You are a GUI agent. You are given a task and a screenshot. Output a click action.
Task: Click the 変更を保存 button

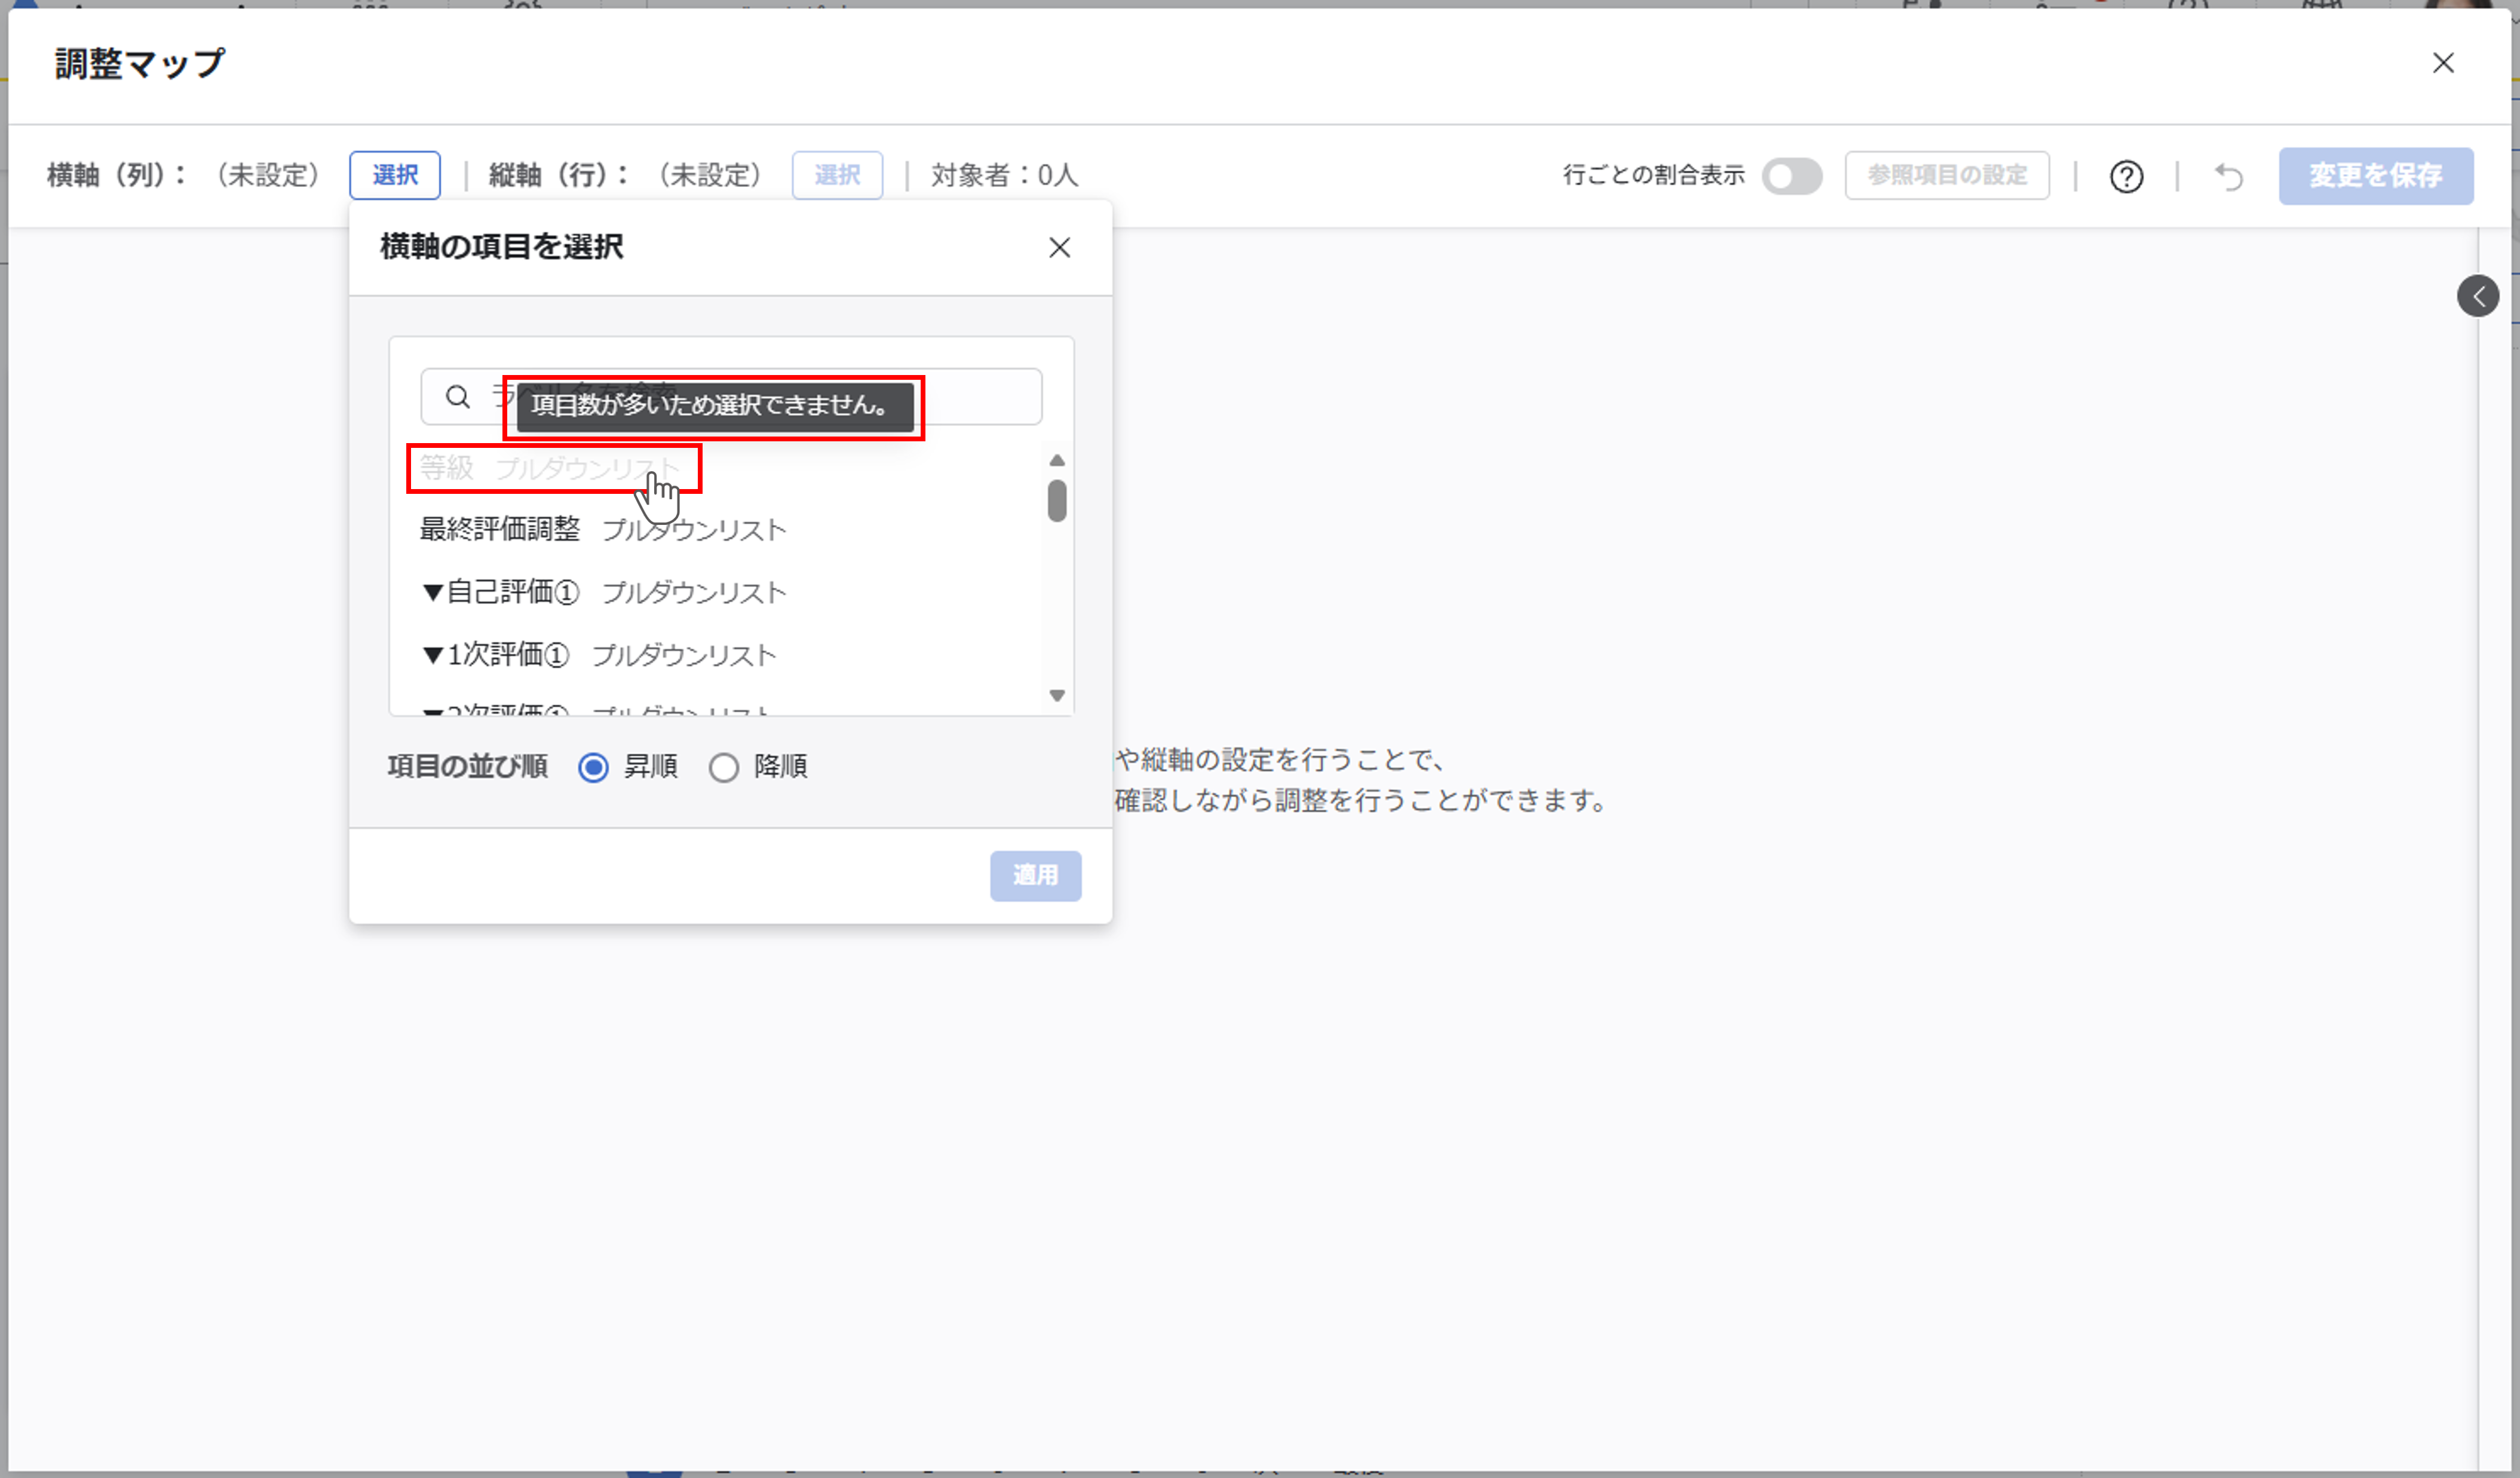[x=2376, y=176]
